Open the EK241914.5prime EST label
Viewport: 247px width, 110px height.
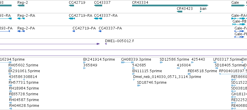click(99, 59)
